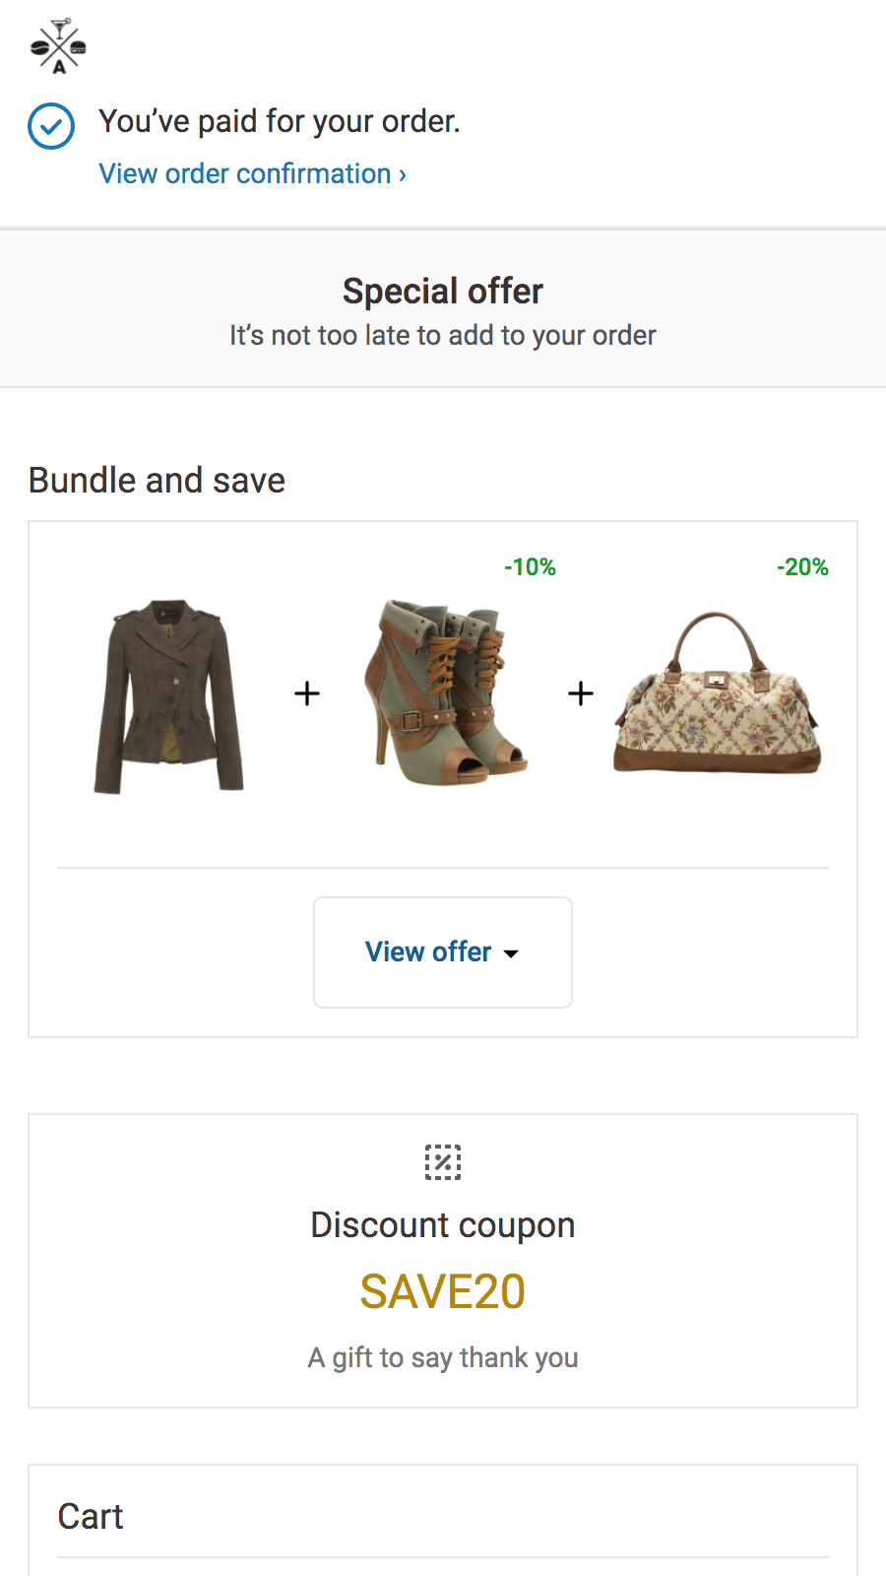Click the plus sign between boots and bag

coord(580,694)
